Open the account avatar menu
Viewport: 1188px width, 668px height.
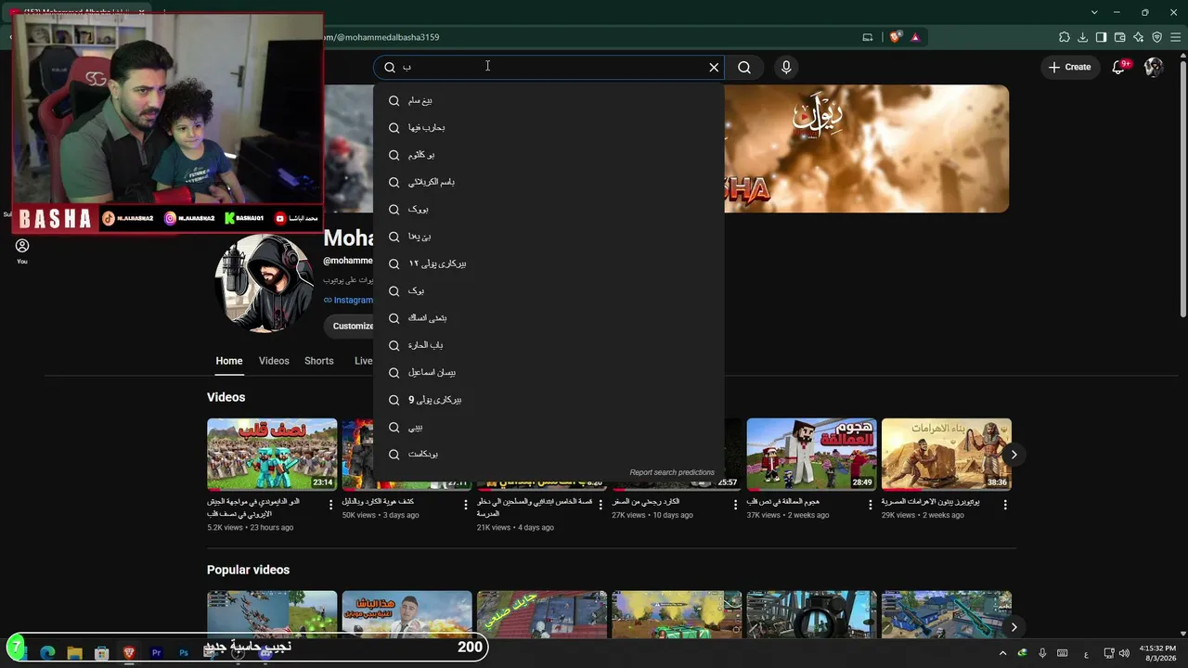pos(1154,67)
